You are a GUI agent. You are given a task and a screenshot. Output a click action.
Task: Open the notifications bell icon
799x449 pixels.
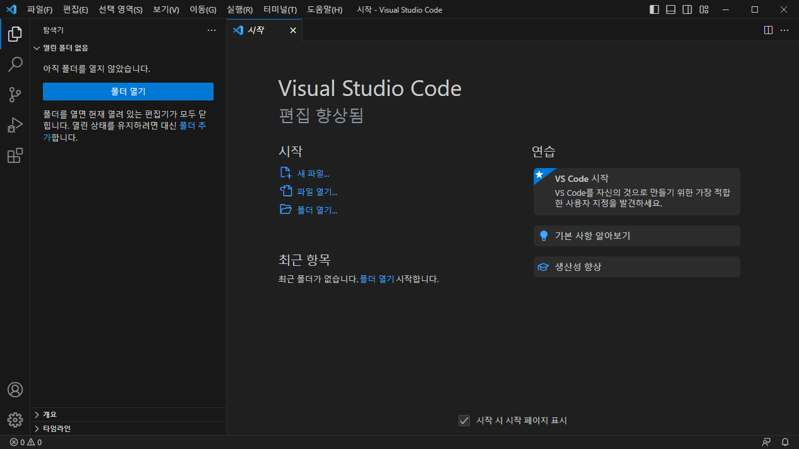(785, 442)
